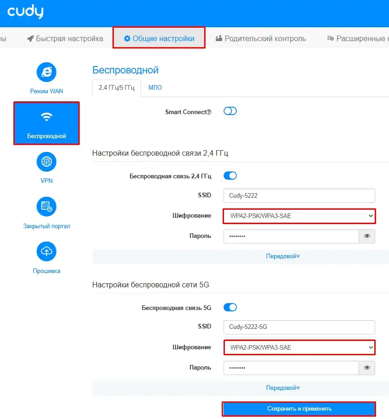Click the Закрытый портал label link
Image resolution: width=389 pixels, height=419 pixels.
(x=47, y=226)
